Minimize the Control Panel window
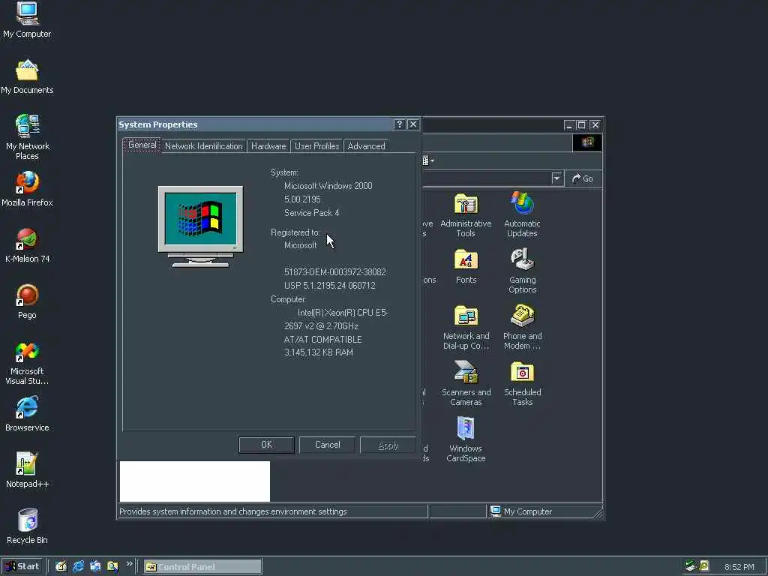 [x=568, y=125]
